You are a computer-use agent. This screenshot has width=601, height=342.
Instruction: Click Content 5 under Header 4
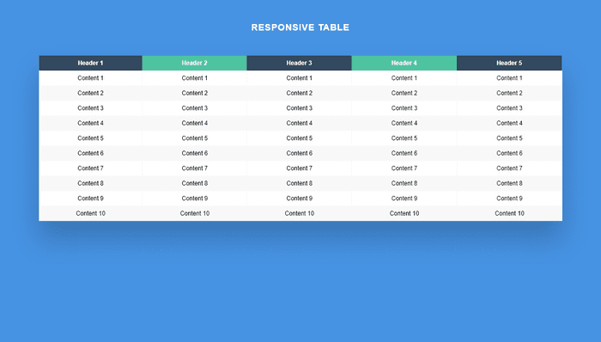tap(404, 138)
